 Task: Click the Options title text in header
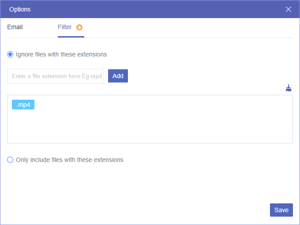(20, 9)
